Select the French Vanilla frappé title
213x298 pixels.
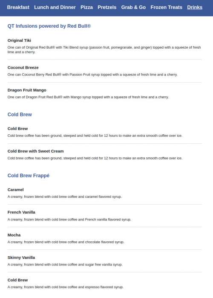click(x=21, y=212)
